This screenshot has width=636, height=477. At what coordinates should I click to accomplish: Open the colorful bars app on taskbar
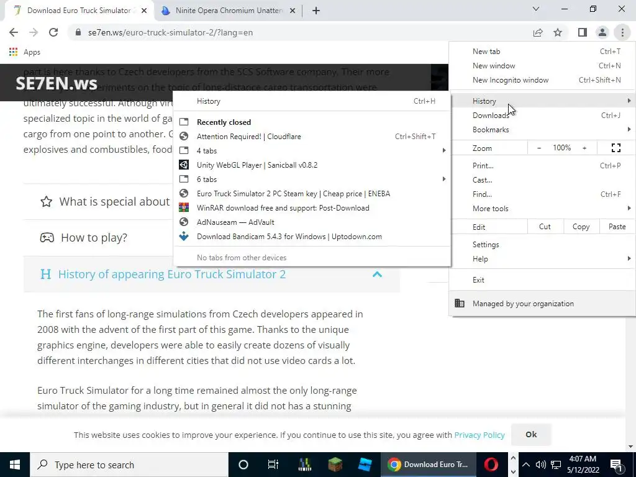pos(304,465)
